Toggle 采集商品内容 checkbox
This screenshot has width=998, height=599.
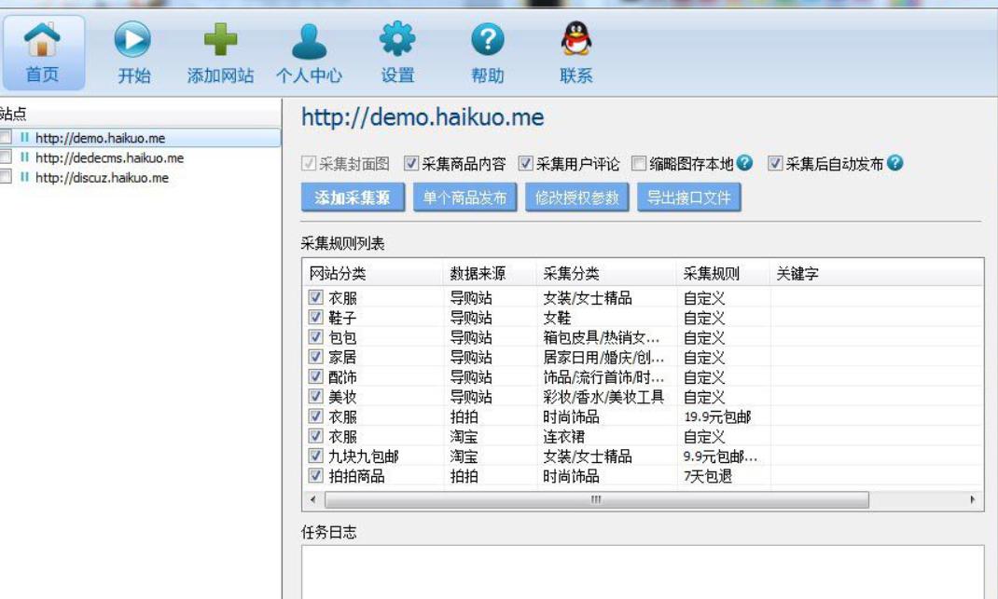pos(411,163)
